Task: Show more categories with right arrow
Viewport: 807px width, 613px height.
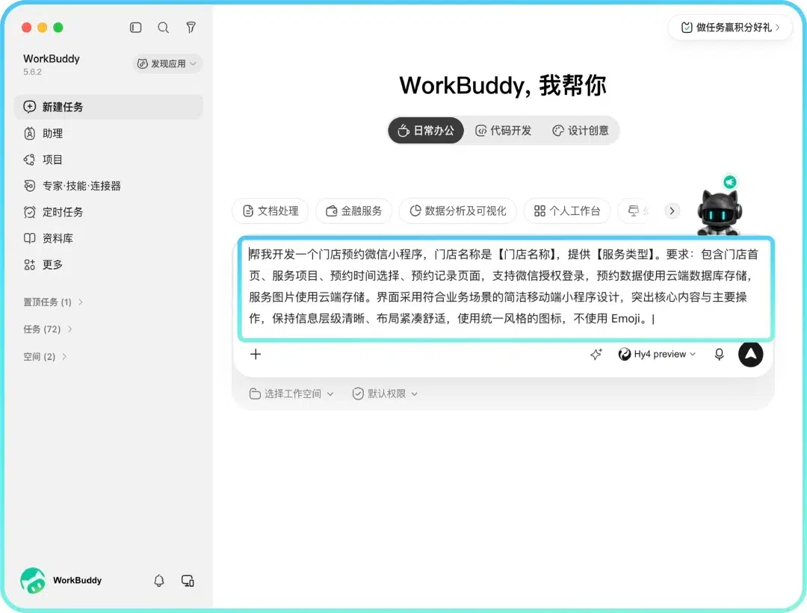Action: tap(672, 211)
